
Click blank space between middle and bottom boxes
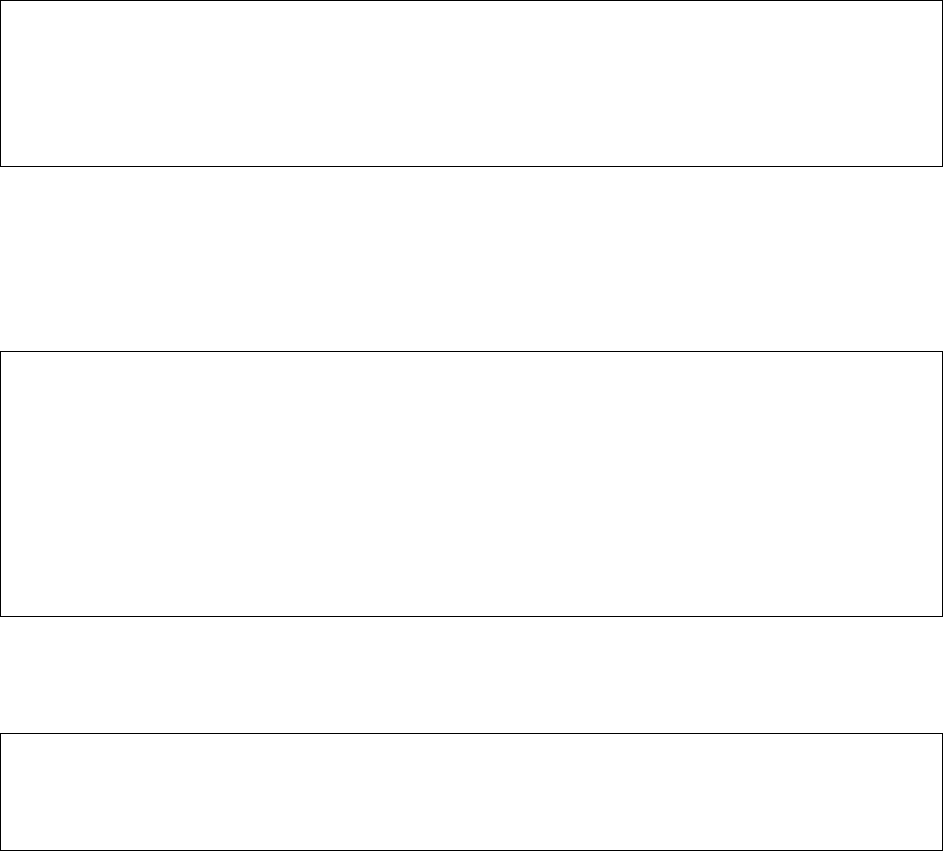tap(471, 675)
